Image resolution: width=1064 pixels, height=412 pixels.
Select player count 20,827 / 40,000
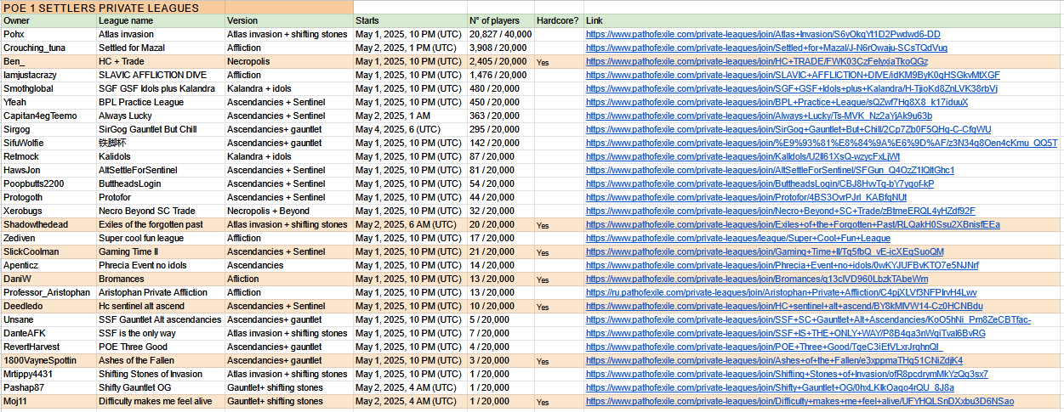pyautogui.click(x=500, y=34)
